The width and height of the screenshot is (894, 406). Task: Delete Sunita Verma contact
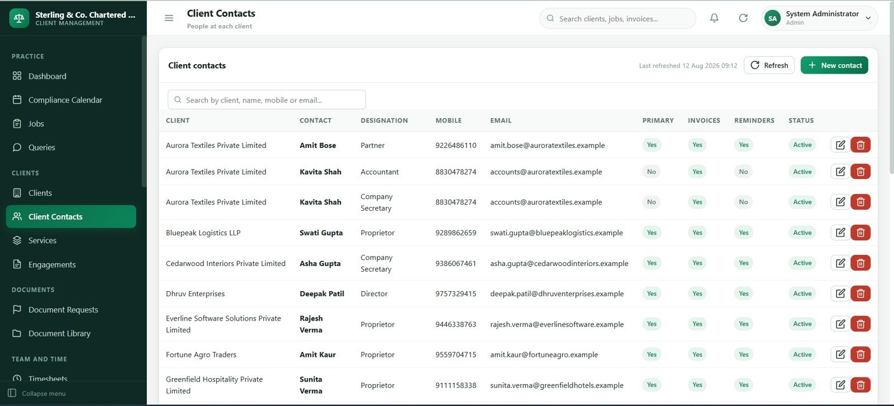pos(860,385)
